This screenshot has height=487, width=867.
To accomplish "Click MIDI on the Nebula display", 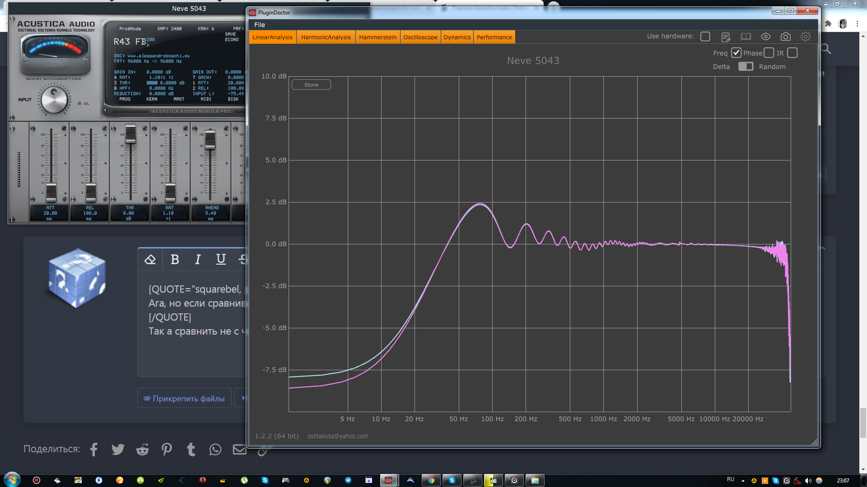I will (206, 99).
